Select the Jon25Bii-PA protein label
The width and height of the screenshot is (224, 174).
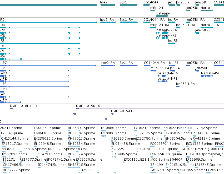click(195, 63)
